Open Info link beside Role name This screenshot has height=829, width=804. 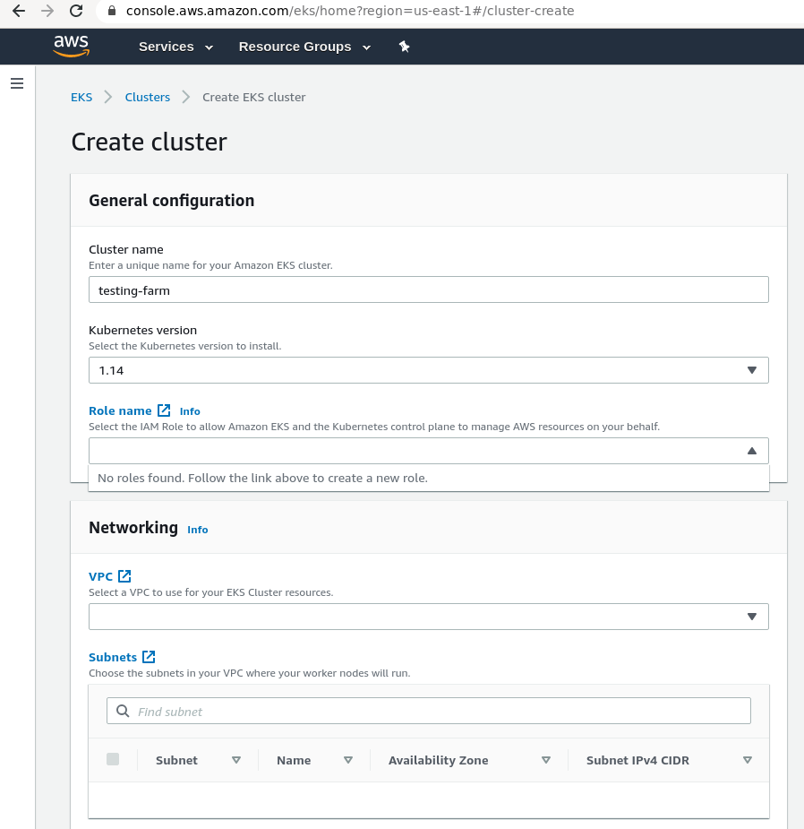(x=190, y=411)
